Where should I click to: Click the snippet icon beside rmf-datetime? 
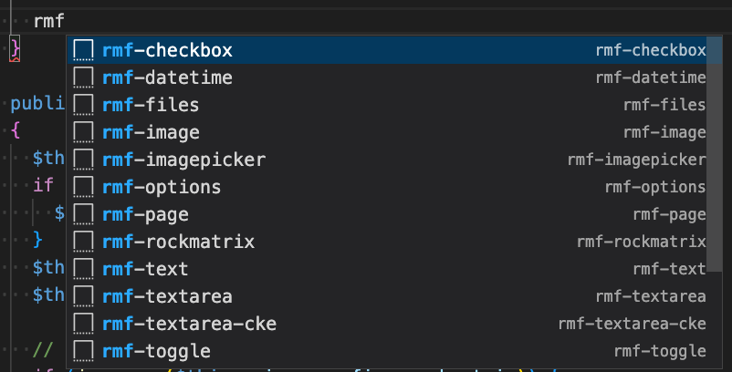pos(84,77)
